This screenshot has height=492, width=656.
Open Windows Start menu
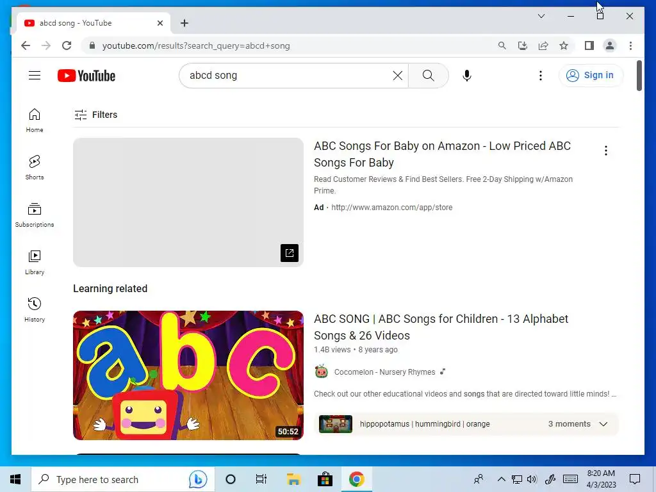click(x=15, y=479)
